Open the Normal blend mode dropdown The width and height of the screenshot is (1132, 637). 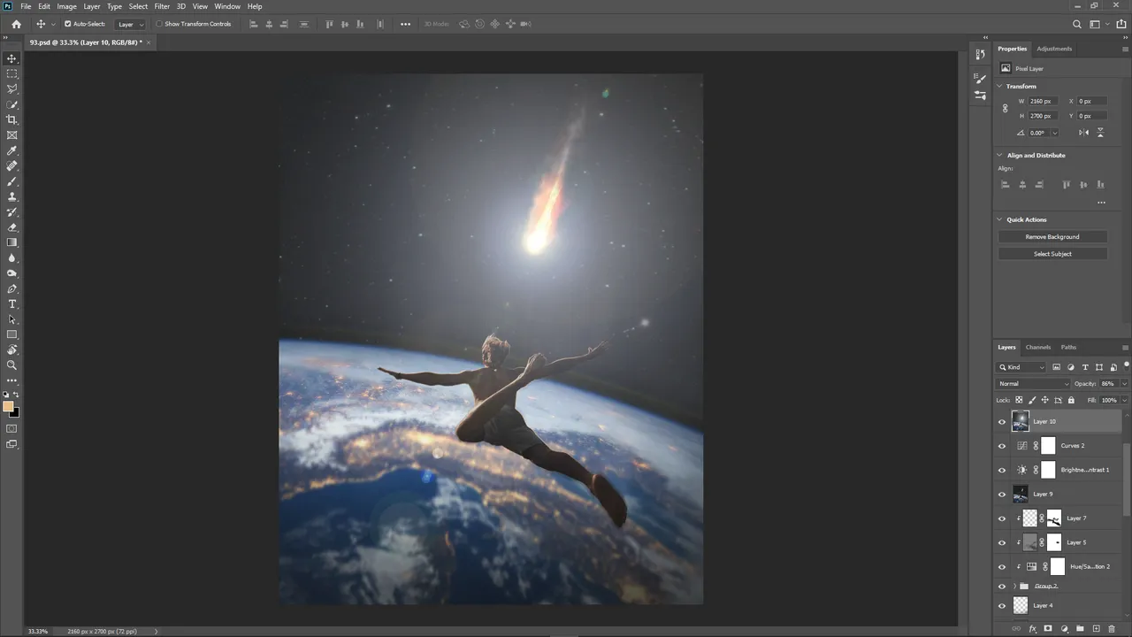point(1032,384)
